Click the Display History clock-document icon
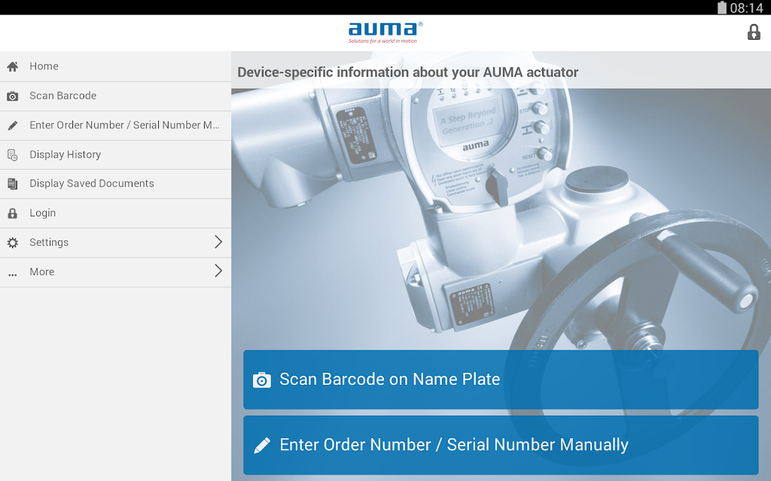 click(13, 155)
